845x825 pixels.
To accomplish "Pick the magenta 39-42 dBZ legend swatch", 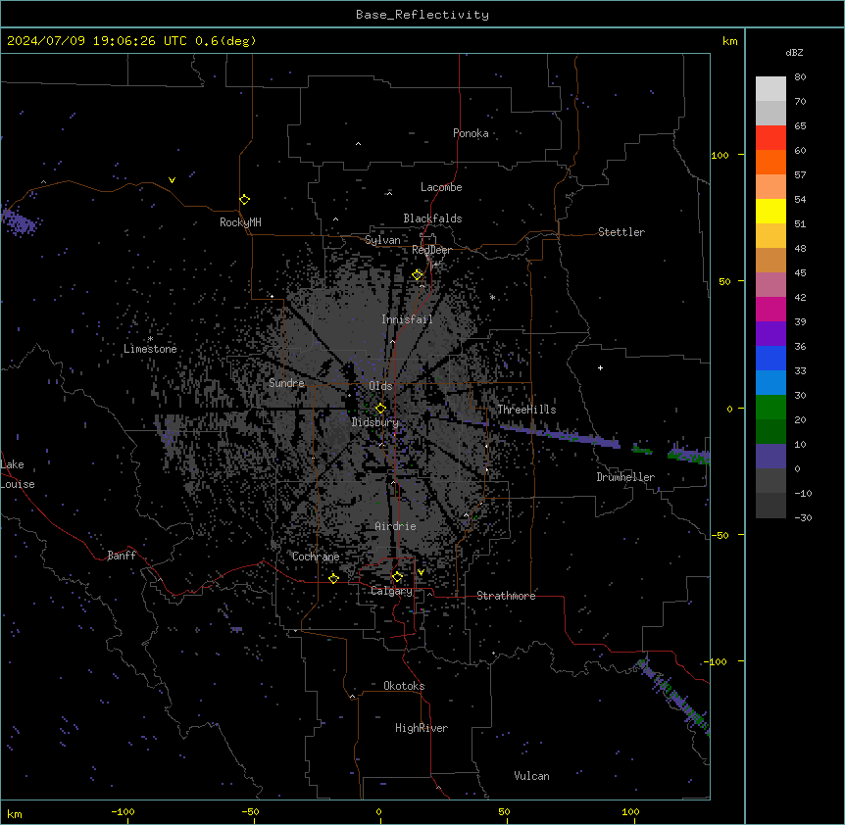I will point(770,309).
